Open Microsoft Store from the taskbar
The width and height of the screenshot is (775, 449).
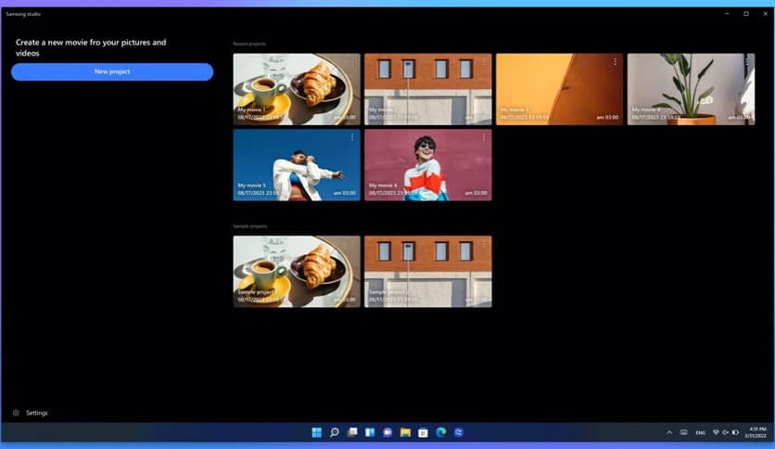(x=423, y=432)
